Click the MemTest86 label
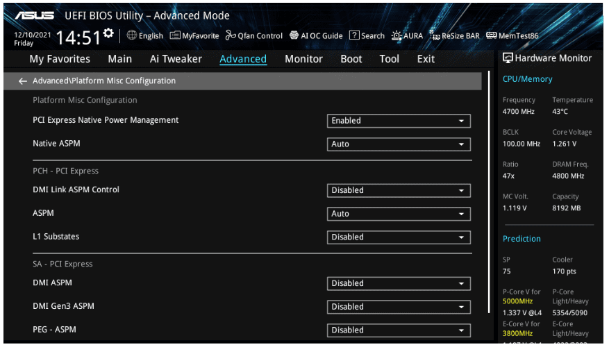This screenshot has height=345, width=609. [x=519, y=35]
